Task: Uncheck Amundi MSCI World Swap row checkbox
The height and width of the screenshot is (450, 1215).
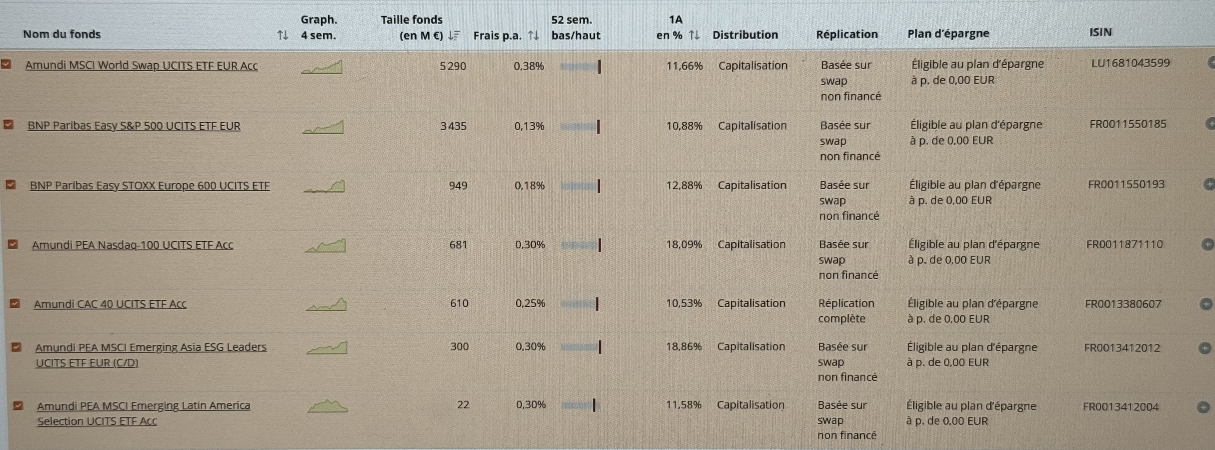Action: click(x=6, y=64)
